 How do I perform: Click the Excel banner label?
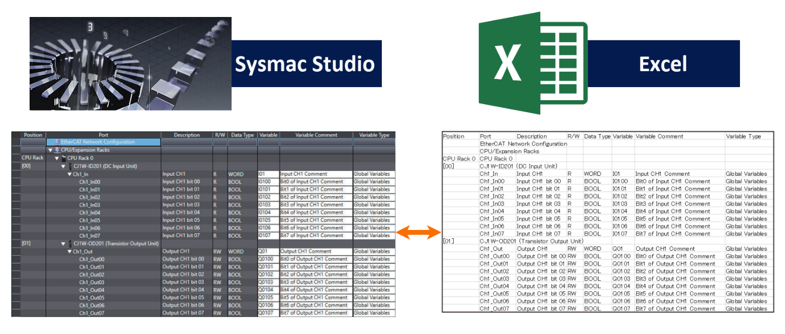click(x=662, y=64)
